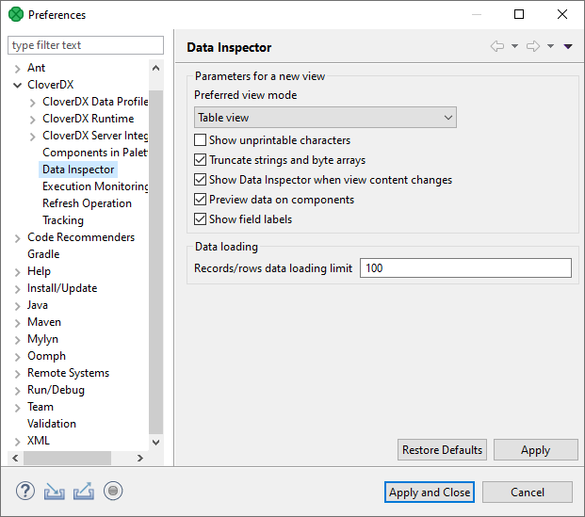Go back using the left arrow icon
585x517 pixels.
pyautogui.click(x=497, y=46)
